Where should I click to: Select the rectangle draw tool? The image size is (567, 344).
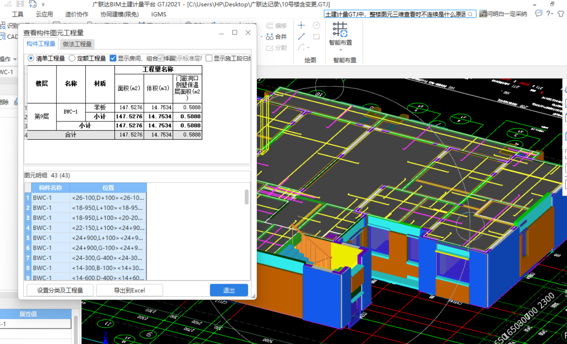point(316,37)
